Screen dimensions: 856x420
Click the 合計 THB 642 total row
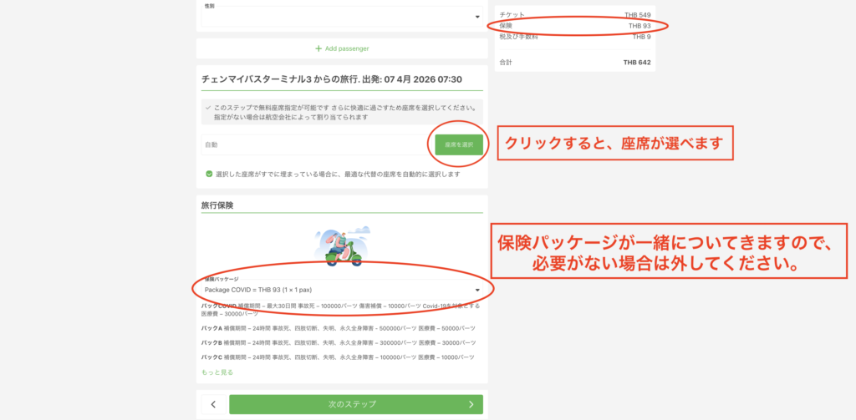(x=574, y=63)
